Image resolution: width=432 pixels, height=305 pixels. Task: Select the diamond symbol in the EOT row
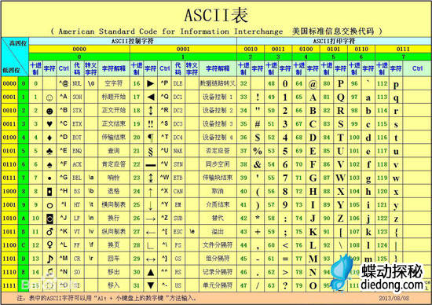click(49, 138)
